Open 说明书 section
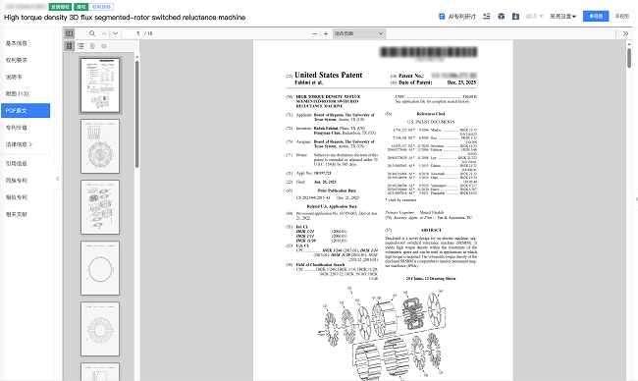 [14, 77]
